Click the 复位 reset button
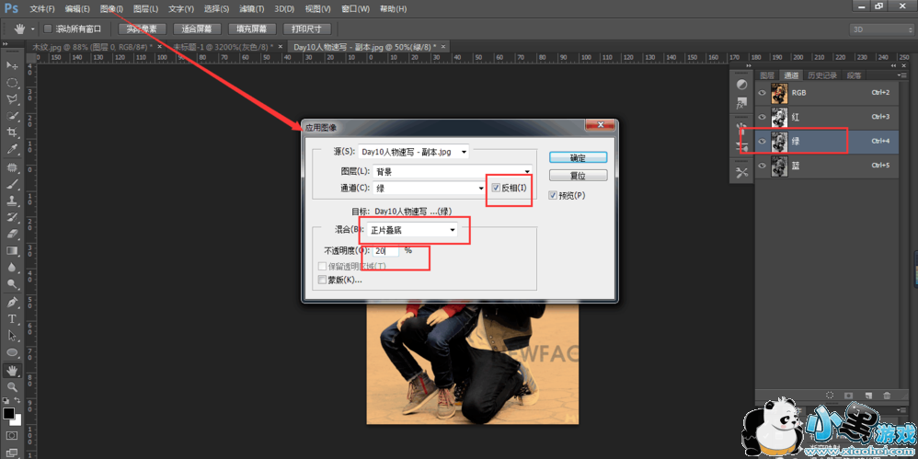The width and height of the screenshot is (918, 459). coord(578,175)
